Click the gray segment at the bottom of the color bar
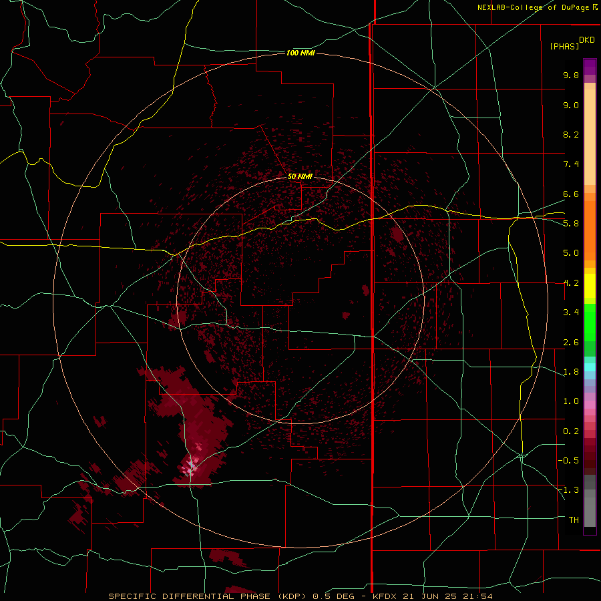The width and height of the screenshot is (601, 601). 590,510
